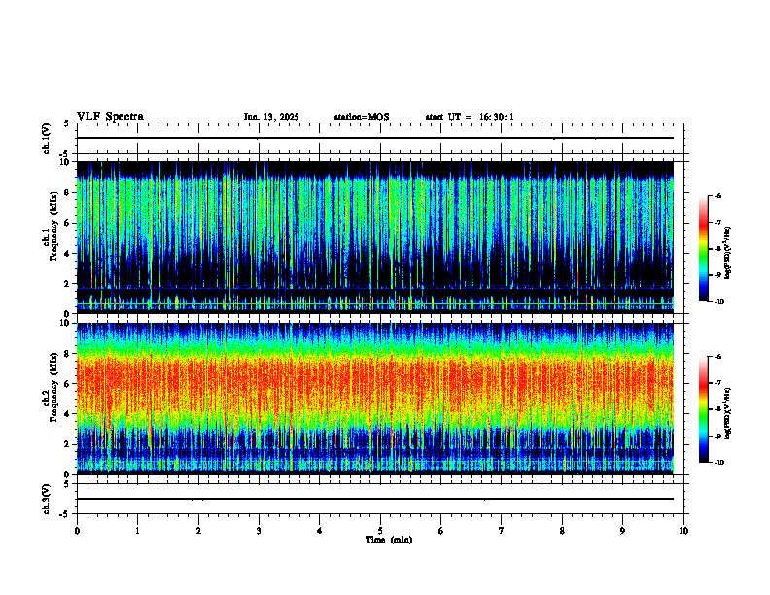
Task: Click time axis tick label "7"
Action: tap(502, 531)
